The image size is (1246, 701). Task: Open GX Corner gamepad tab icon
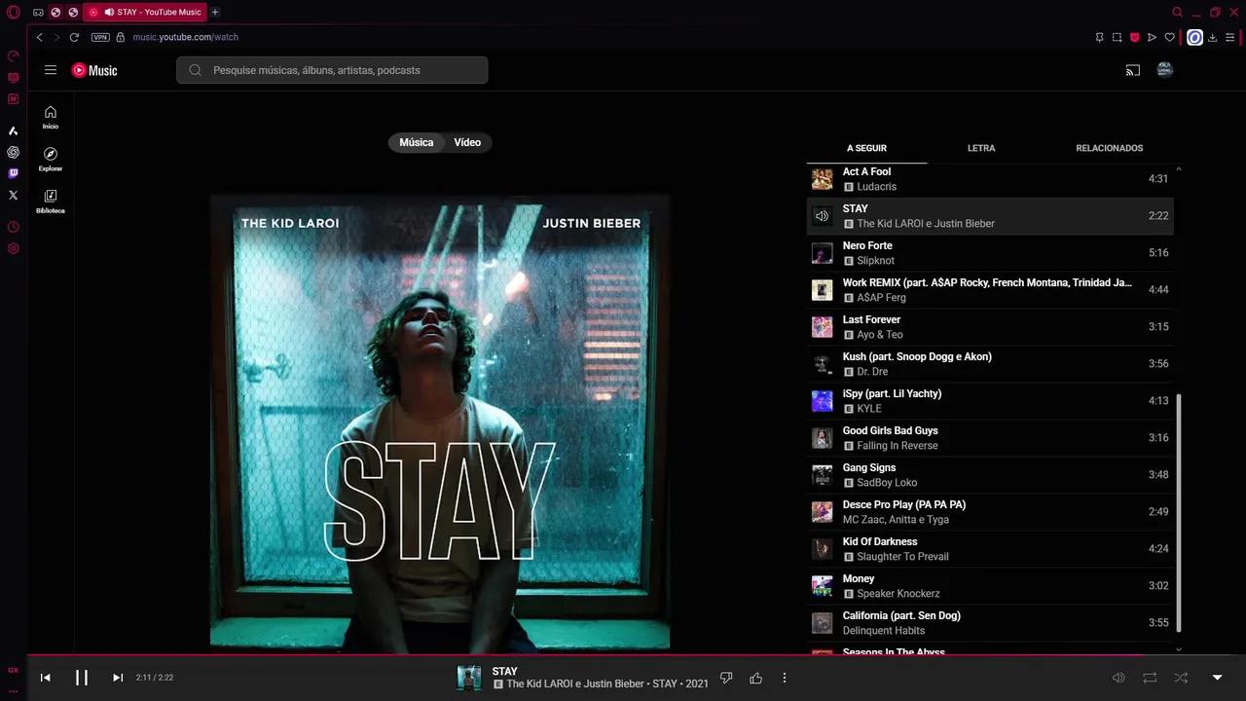[37, 13]
